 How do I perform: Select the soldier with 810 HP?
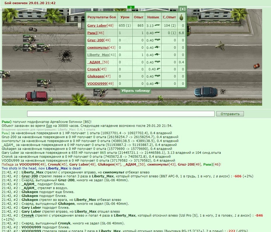point(31,39)
